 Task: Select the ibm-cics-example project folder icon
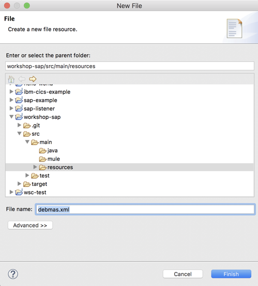point(19,91)
